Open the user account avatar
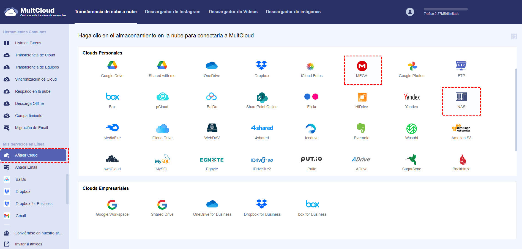Viewport: 522px width, 249px height. (x=410, y=12)
